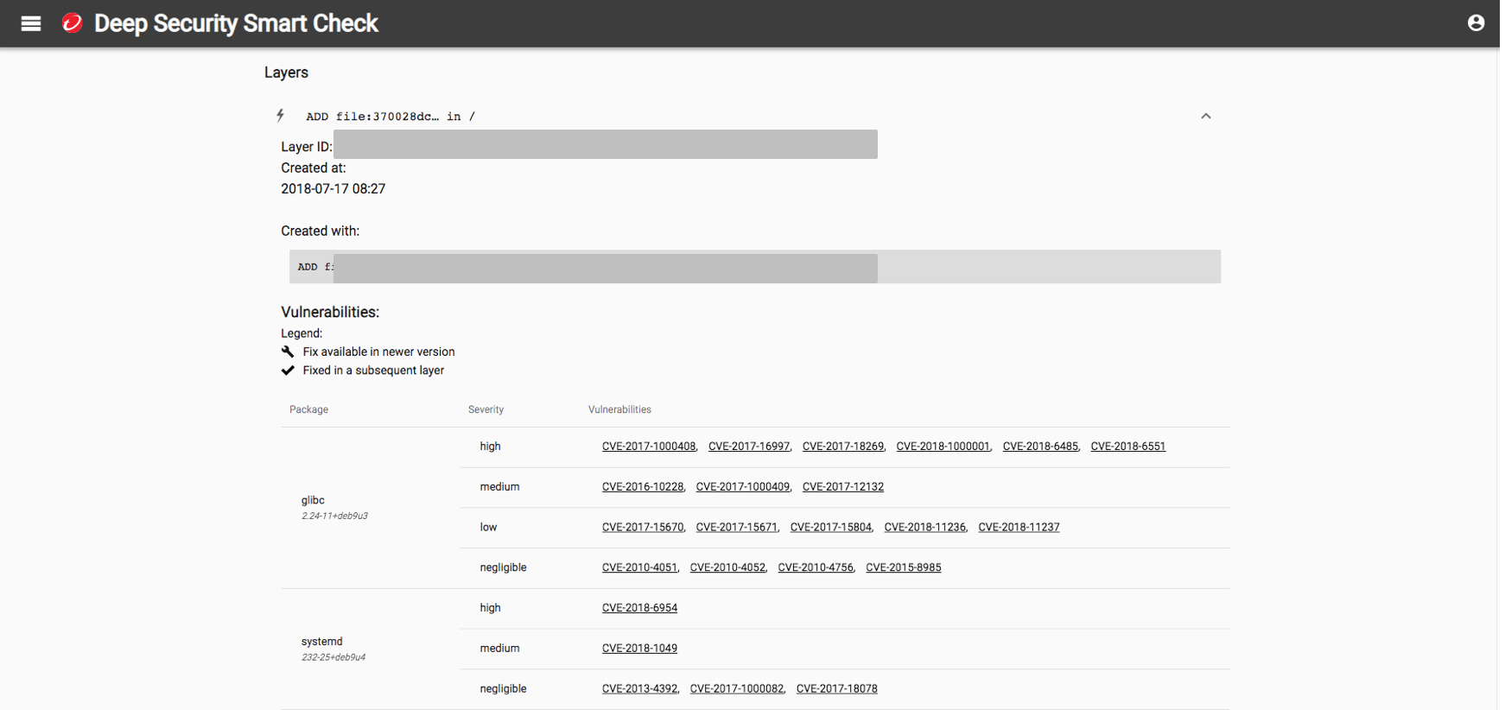Viewport: 1505px width, 710px height.
Task: Open CVE-2017-16997 glibc link
Action: tap(748, 447)
